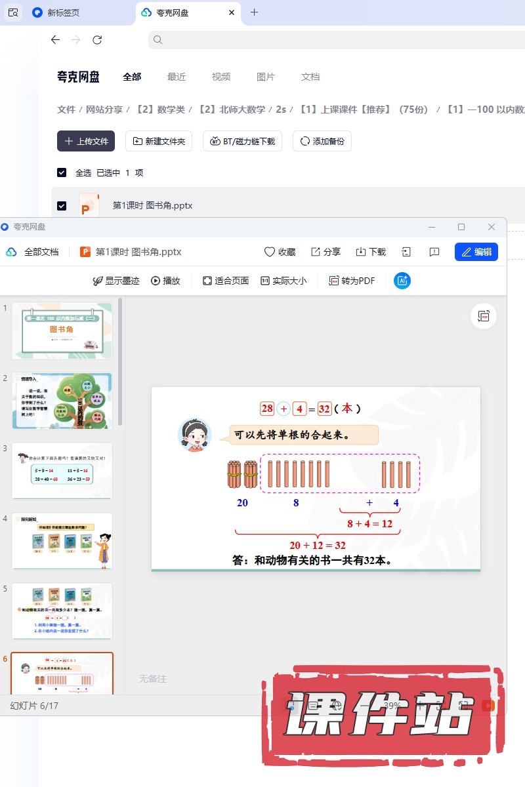
Task: Start slideshow with 播放
Action: point(165,281)
